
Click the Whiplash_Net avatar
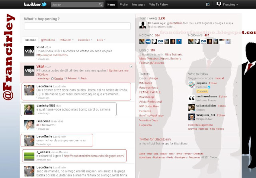point(192,117)
